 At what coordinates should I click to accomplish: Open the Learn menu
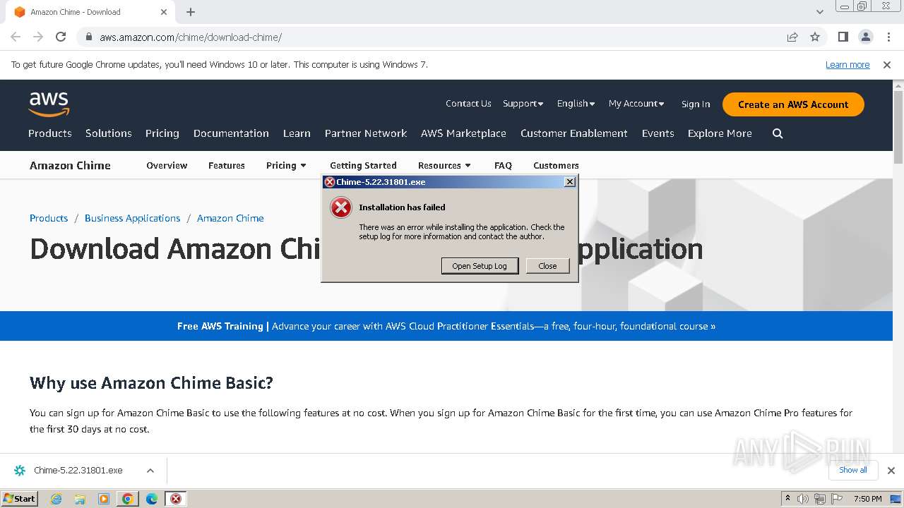[297, 133]
